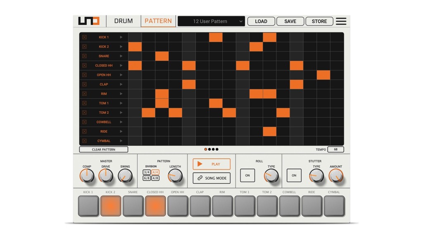Screen dimensions: 423x238
Task: Expand the RIDE row arrow
Action: pos(121,131)
